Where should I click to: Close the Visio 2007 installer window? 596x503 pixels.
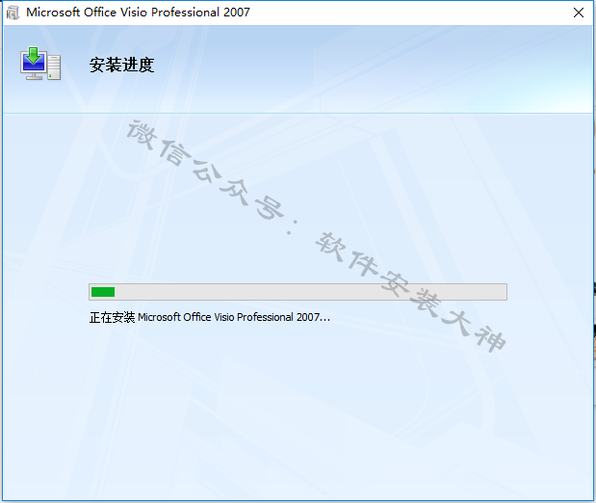578,13
